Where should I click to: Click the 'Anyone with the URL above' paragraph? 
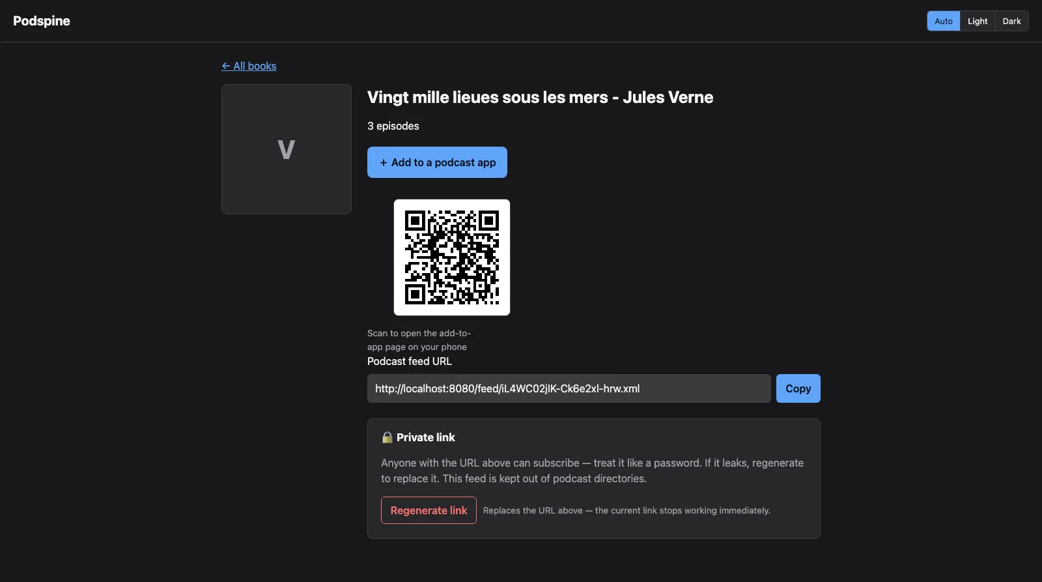(x=593, y=471)
